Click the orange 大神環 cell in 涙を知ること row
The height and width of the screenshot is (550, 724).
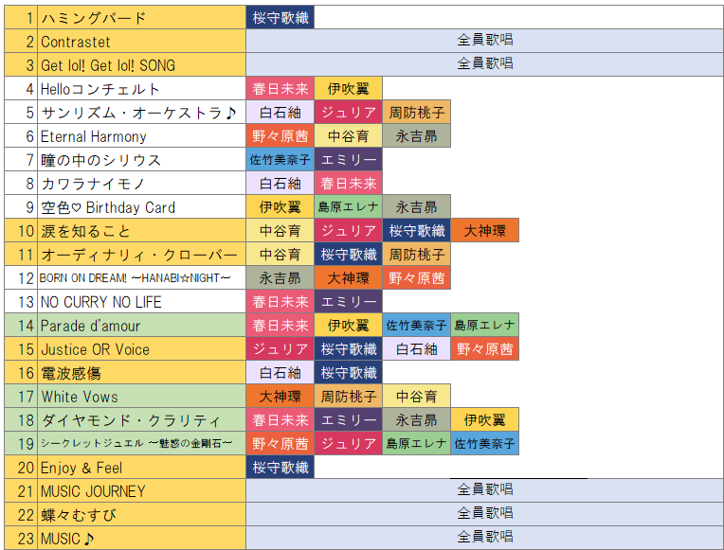[x=484, y=231]
